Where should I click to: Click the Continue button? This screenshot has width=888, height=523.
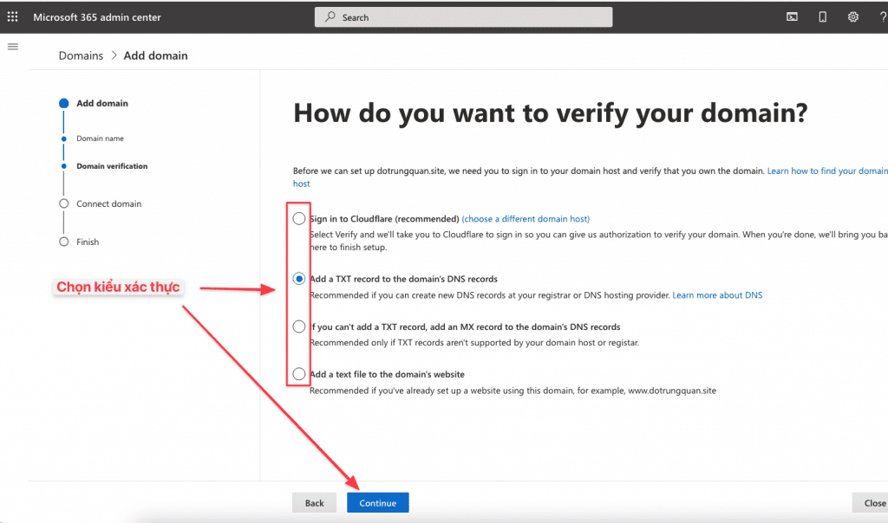(x=378, y=502)
